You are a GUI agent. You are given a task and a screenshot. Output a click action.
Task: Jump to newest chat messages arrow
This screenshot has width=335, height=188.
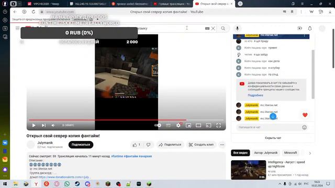pos(273,116)
